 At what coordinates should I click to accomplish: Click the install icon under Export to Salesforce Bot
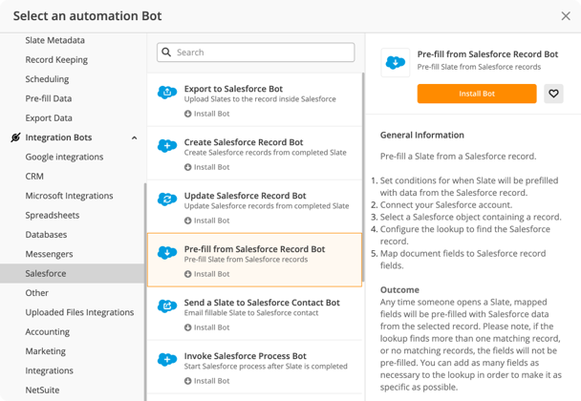[188, 114]
